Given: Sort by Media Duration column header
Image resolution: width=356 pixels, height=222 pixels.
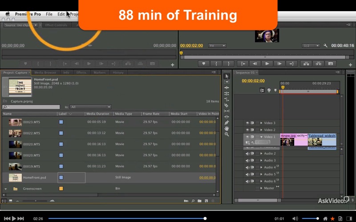Looking at the screenshot, I should 98,114.
